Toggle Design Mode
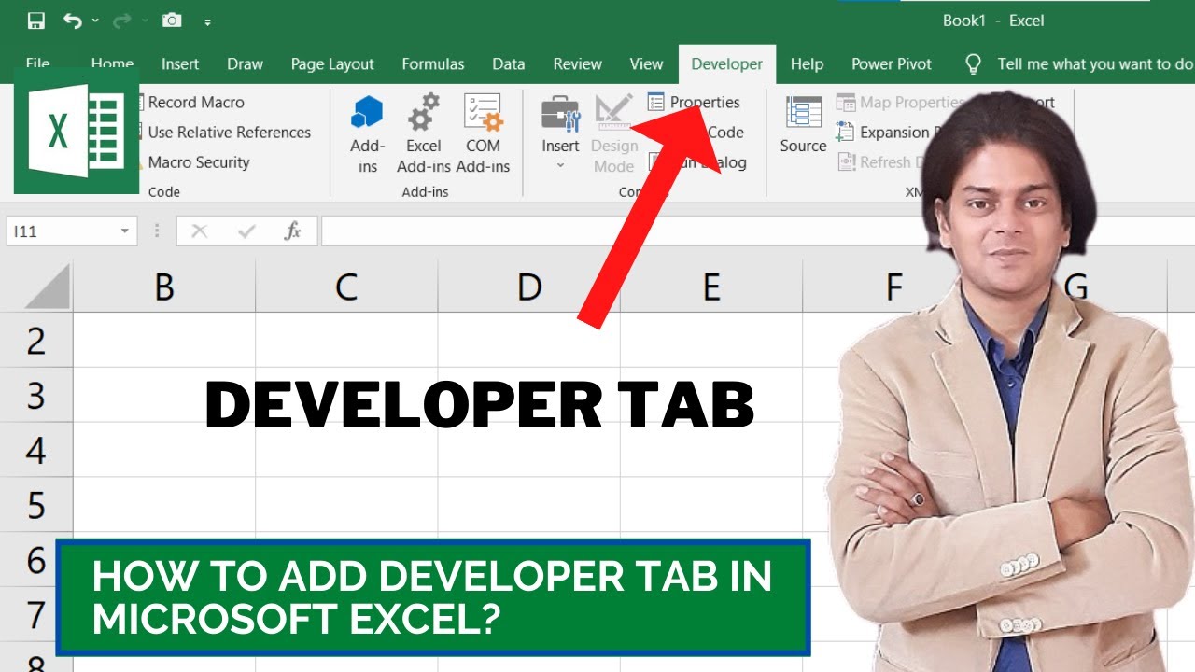 point(613,133)
